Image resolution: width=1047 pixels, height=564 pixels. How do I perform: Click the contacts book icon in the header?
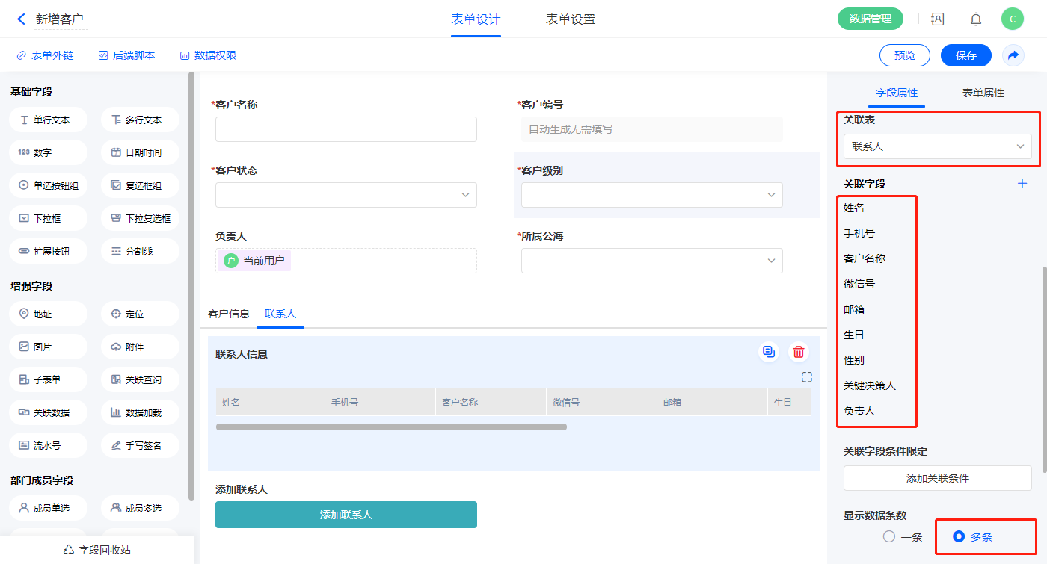pyautogui.click(x=937, y=19)
